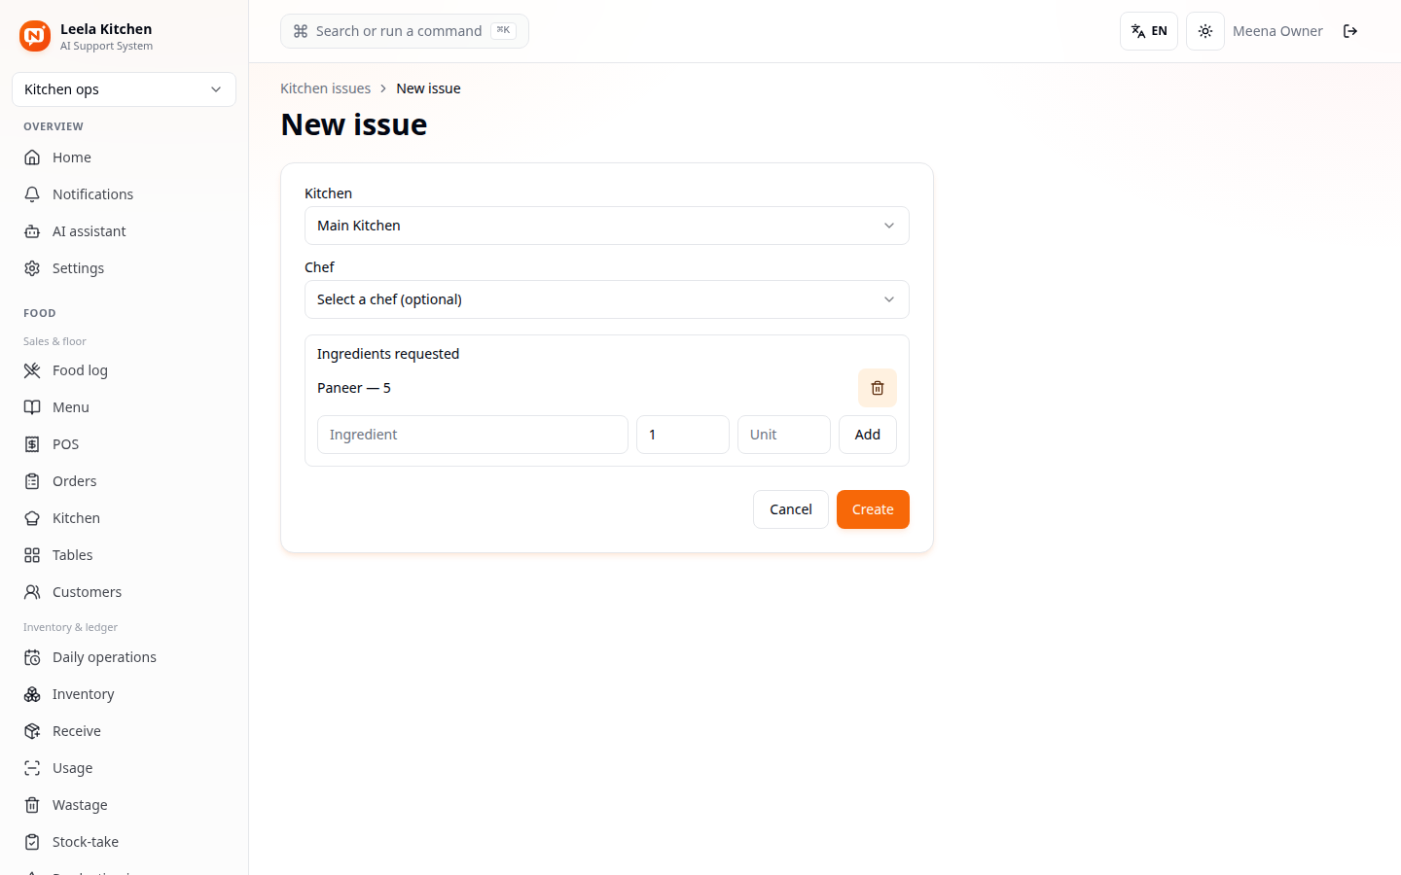The height and width of the screenshot is (875, 1401).
Task: Click the log out icon
Action: (1350, 31)
